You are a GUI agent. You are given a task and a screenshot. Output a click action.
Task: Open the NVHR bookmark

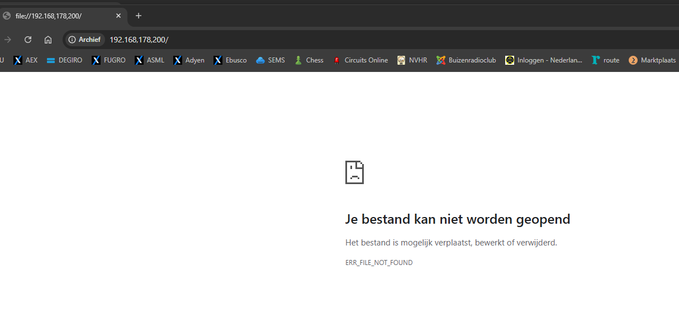(412, 60)
